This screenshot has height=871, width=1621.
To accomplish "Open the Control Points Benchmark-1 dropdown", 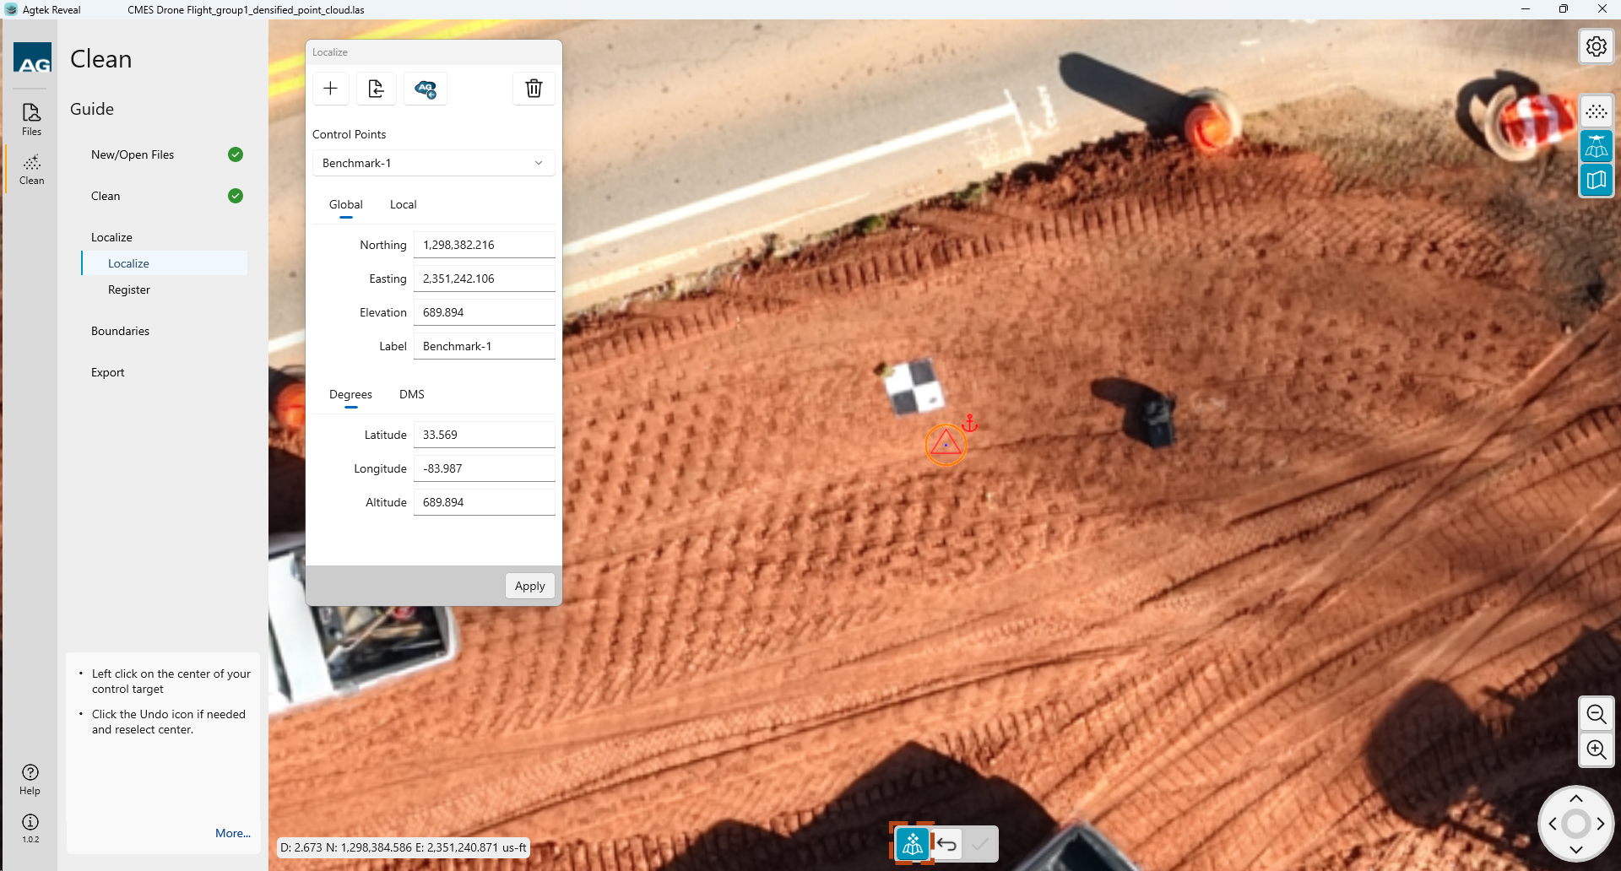I will (433, 163).
